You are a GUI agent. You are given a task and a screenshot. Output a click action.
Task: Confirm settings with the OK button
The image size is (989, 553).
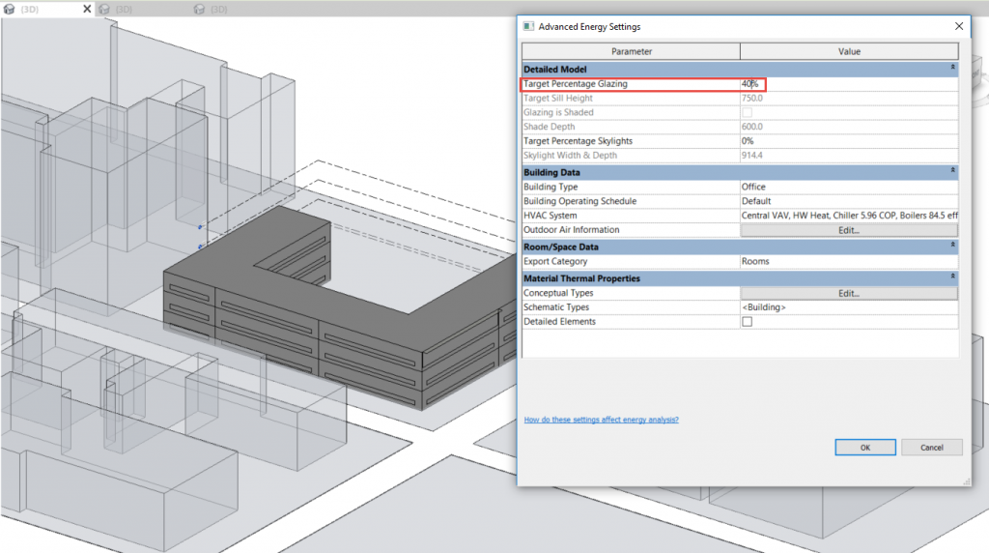864,448
